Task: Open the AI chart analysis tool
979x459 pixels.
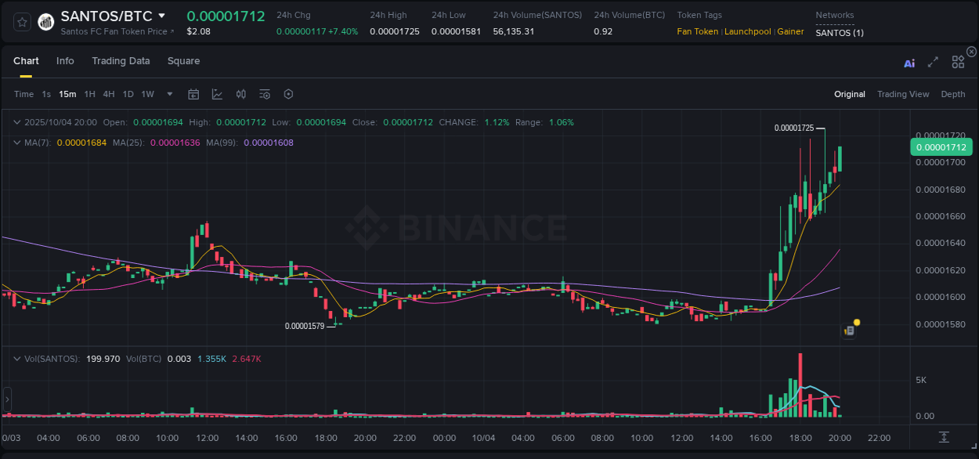Action: pyautogui.click(x=909, y=63)
